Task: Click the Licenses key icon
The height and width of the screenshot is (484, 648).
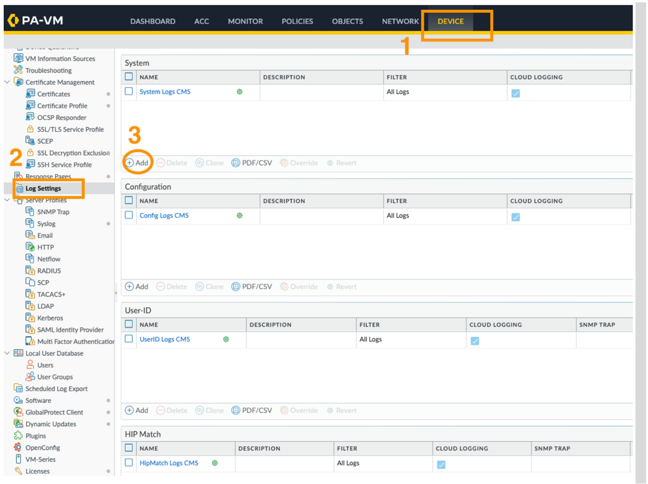Action: click(18, 471)
